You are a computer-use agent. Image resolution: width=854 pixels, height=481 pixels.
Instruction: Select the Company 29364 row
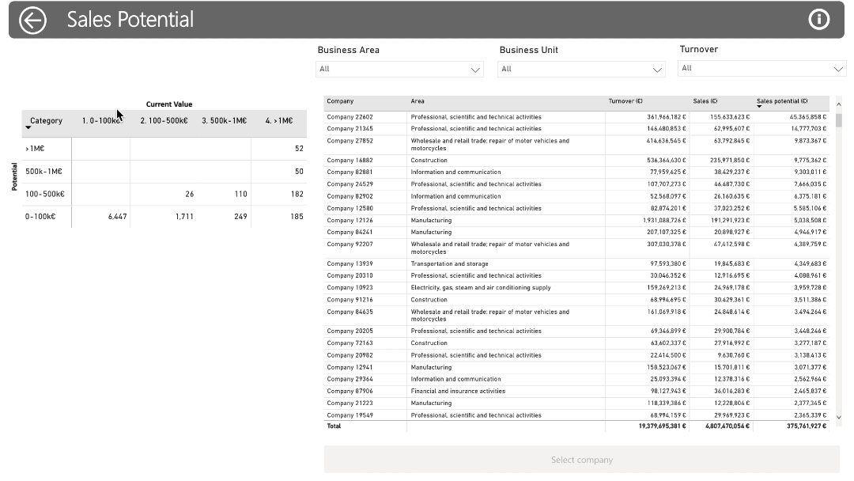tap(576, 380)
